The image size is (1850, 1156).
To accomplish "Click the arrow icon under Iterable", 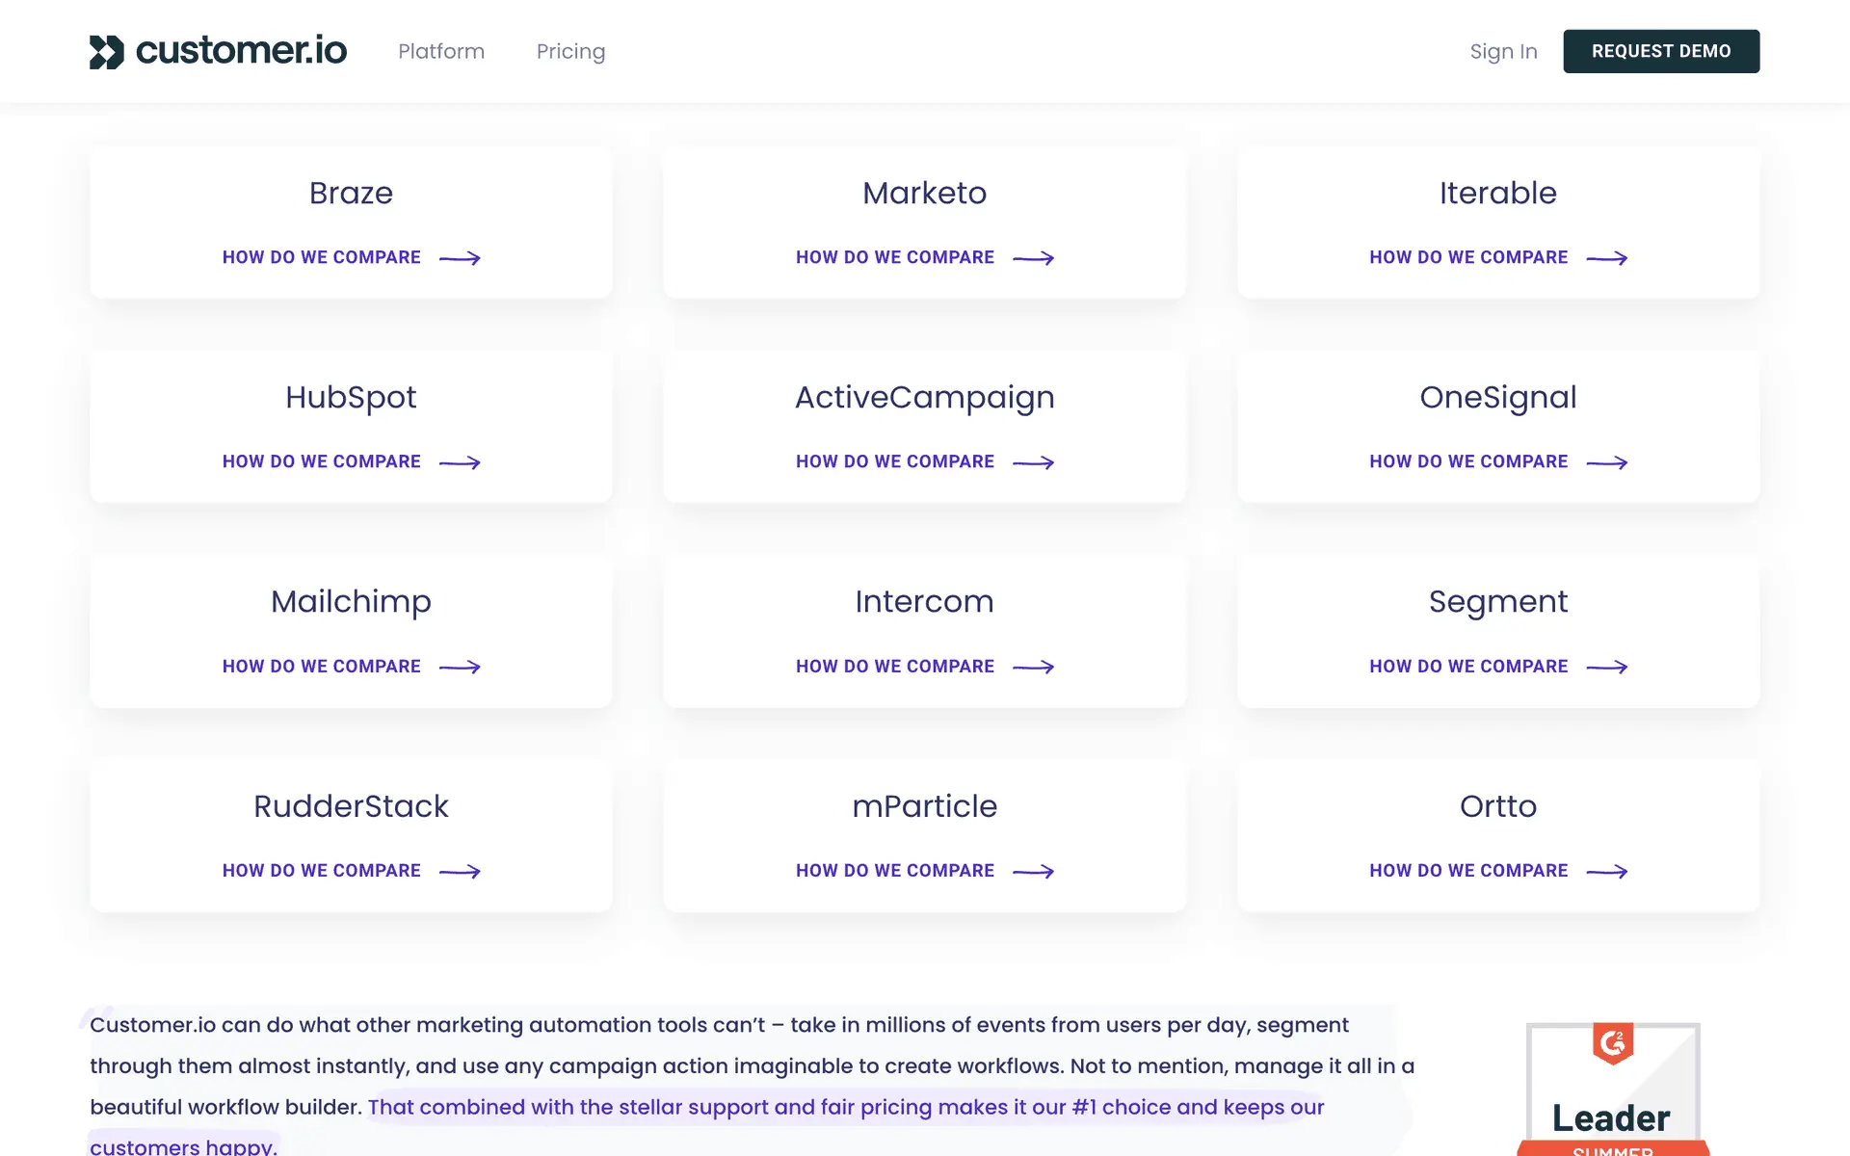I will point(1606,258).
